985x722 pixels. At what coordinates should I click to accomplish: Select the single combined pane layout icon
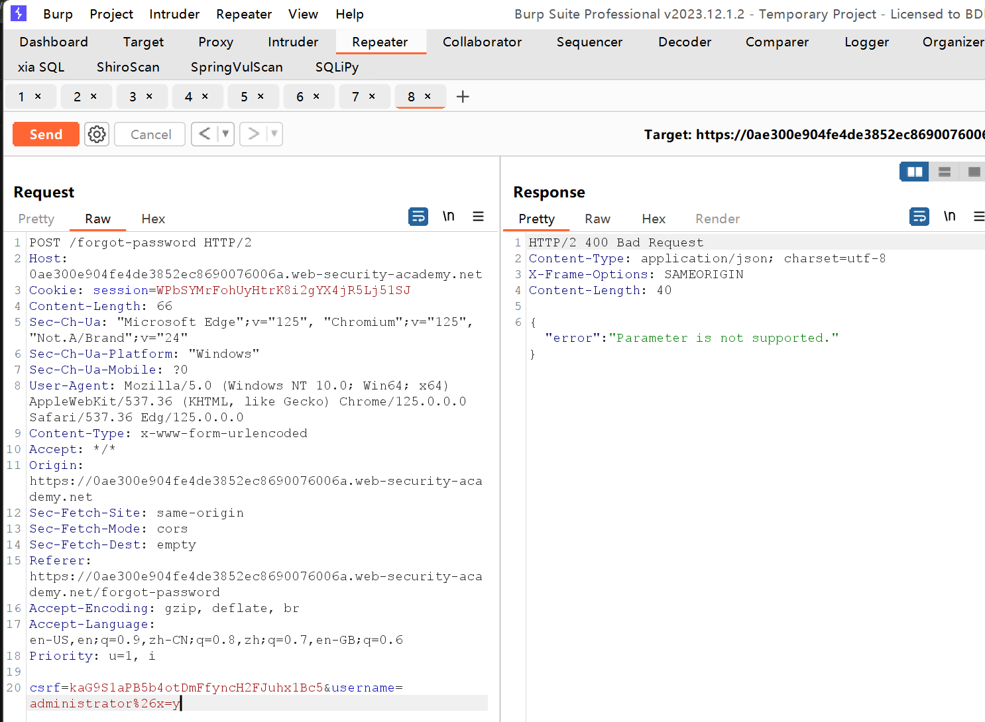coord(973,171)
